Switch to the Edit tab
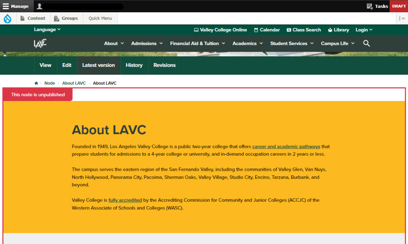408x244 pixels. click(67, 65)
